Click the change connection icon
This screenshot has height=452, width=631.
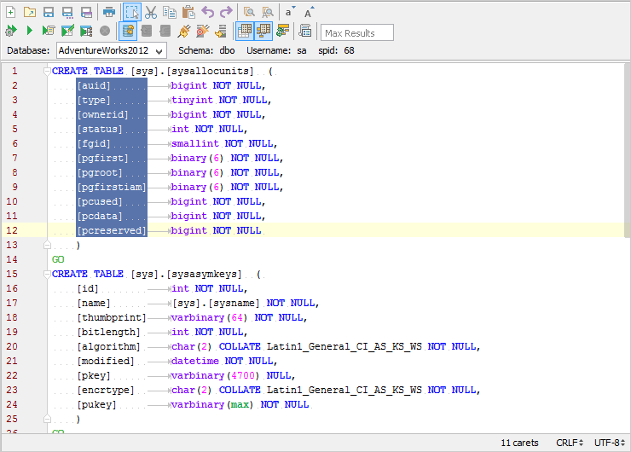coord(221,31)
